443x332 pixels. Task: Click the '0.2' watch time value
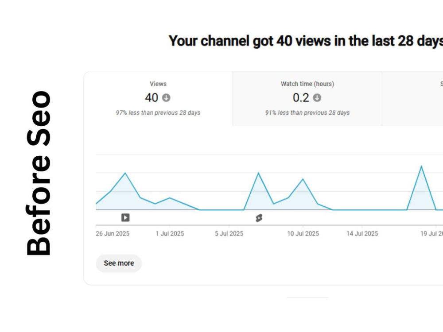click(x=301, y=98)
